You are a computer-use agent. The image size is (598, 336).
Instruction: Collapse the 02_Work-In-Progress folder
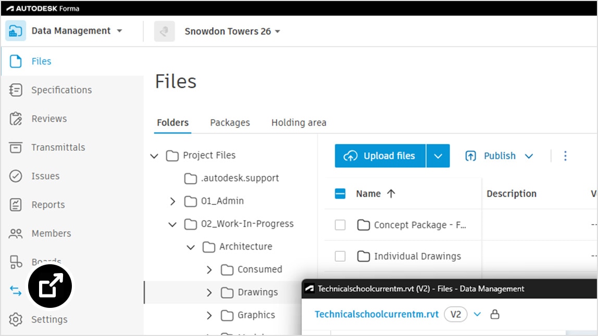[x=172, y=224]
